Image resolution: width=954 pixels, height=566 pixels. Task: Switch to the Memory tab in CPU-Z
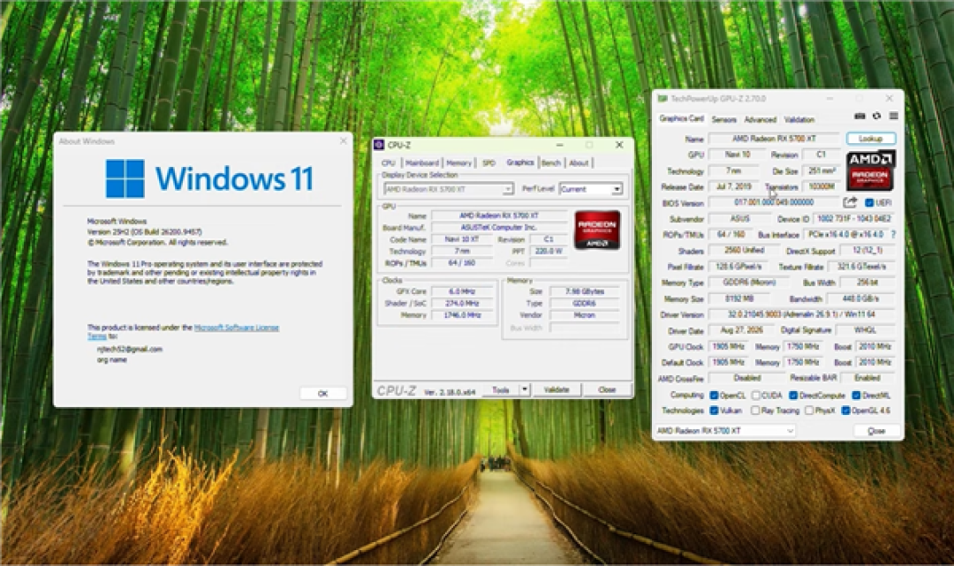(x=458, y=163)
